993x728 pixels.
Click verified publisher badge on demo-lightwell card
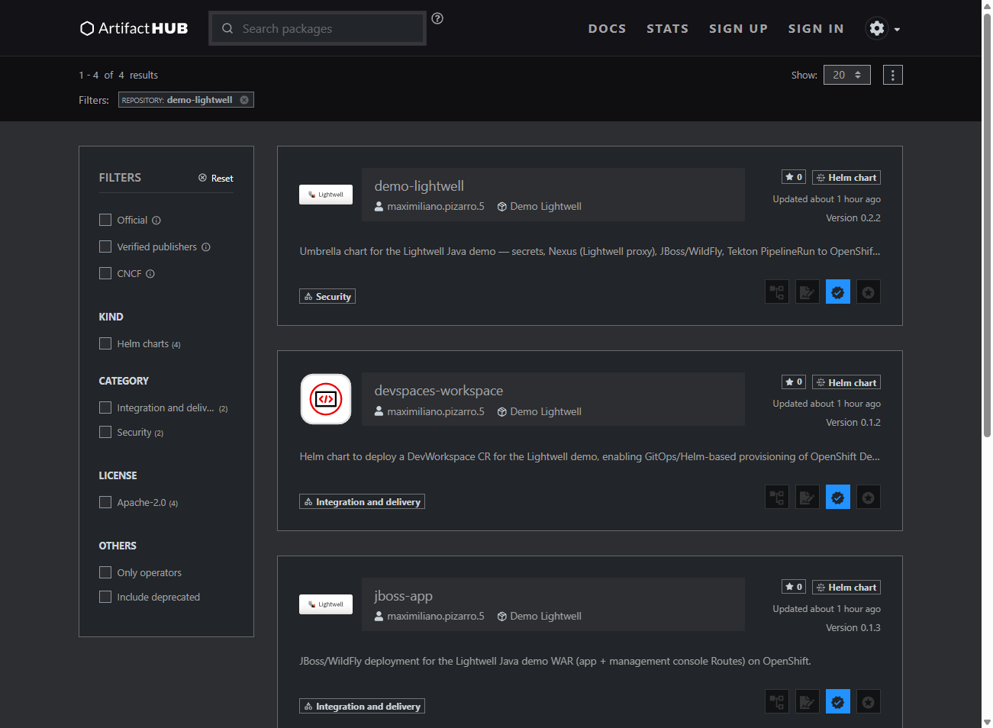(838, 292)
